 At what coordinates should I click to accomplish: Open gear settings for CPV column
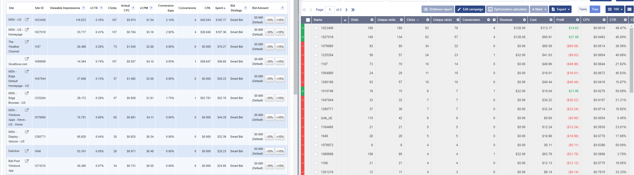pyautogui.click(x=604, y=20)
